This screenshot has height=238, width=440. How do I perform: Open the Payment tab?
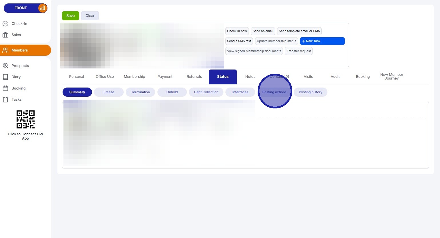(165, 77)
